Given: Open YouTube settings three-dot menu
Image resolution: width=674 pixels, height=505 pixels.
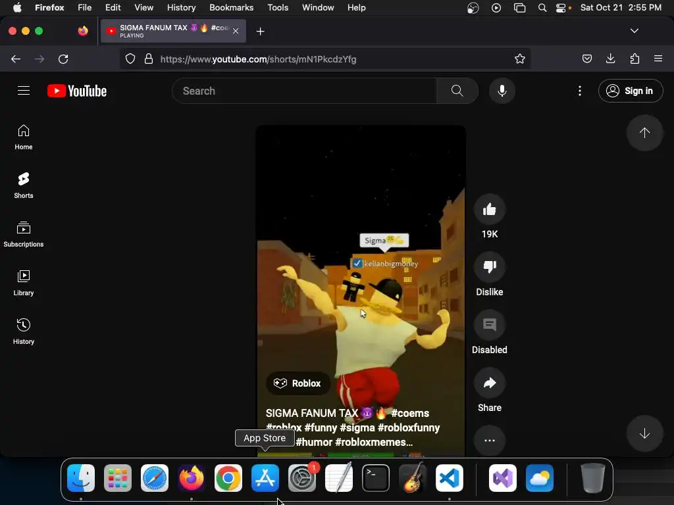Looking at the screenshot, I should (580, 91).
